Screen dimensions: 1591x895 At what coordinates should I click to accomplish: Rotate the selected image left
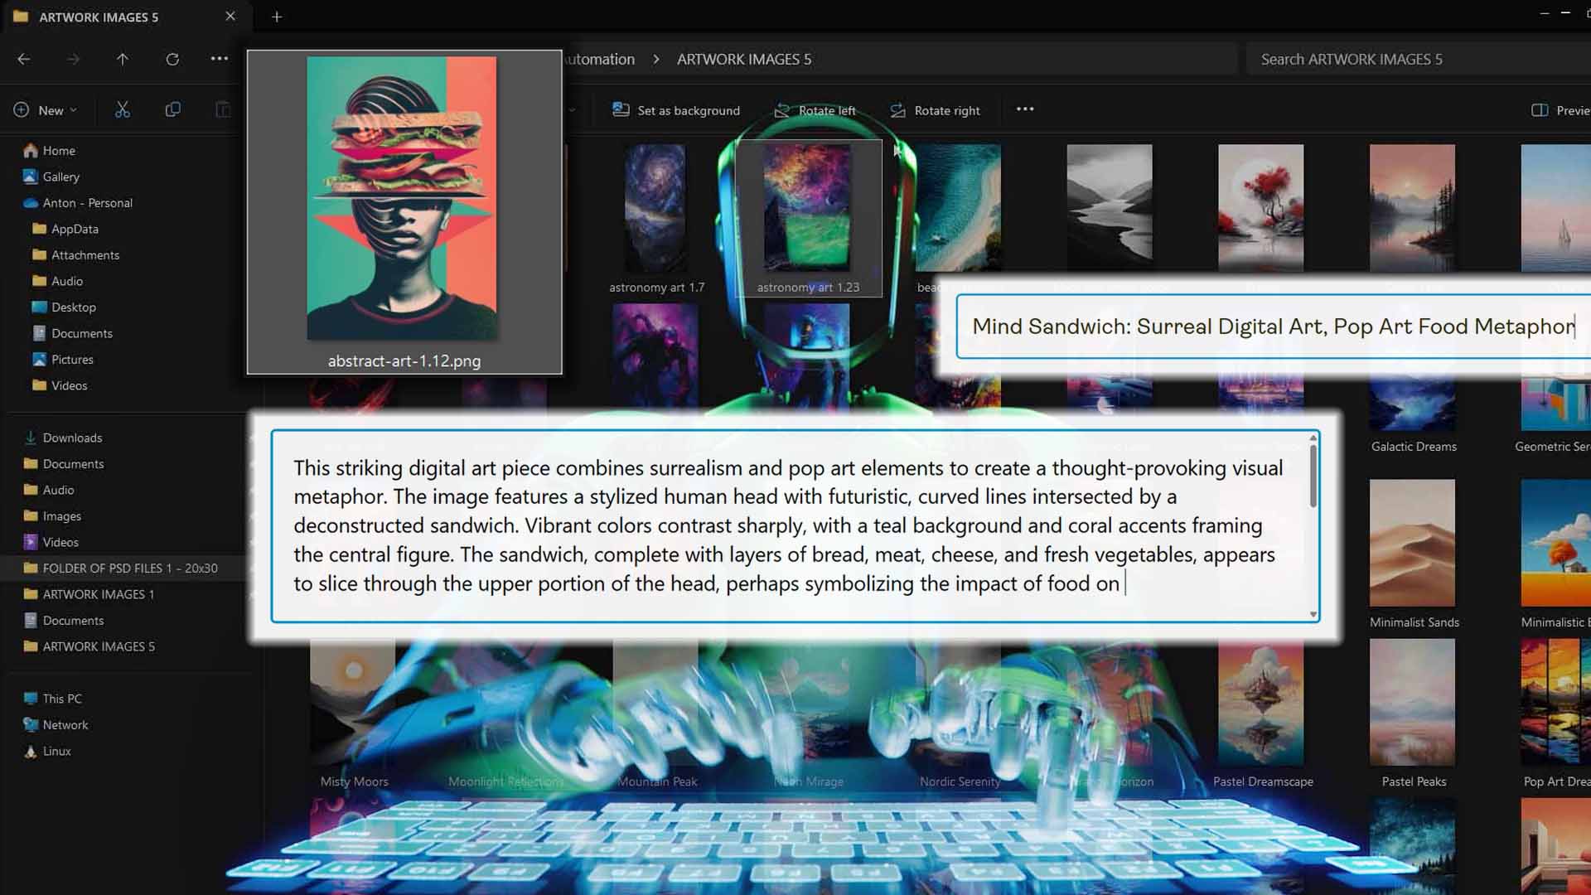(x=815, y=109)
